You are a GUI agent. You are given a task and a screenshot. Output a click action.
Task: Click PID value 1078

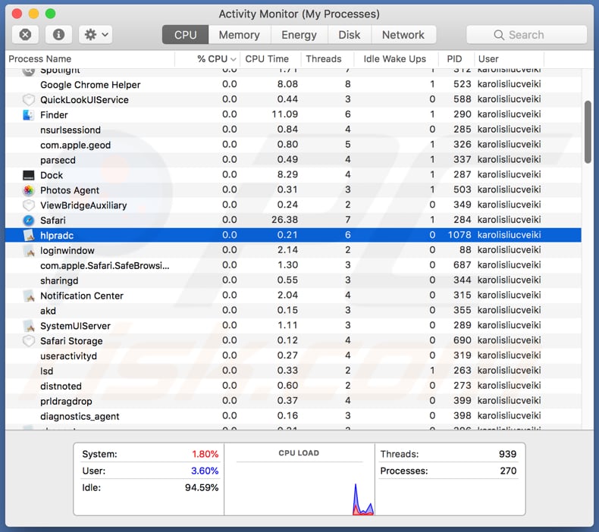pyautogui.click(x=459, y=235)
